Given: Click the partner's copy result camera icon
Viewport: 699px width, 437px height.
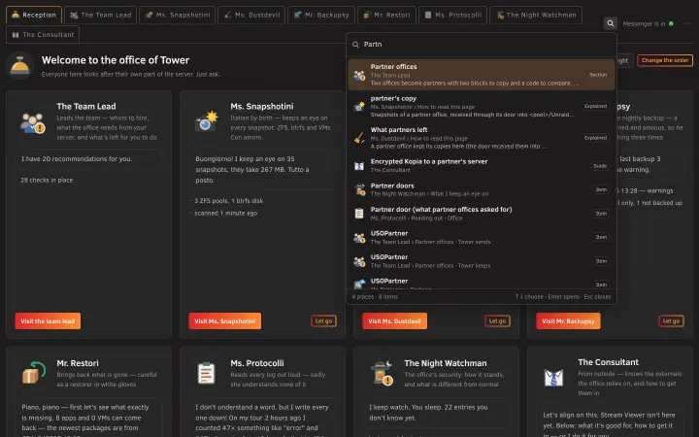Looking at the screenshot, I should [359, 107].
